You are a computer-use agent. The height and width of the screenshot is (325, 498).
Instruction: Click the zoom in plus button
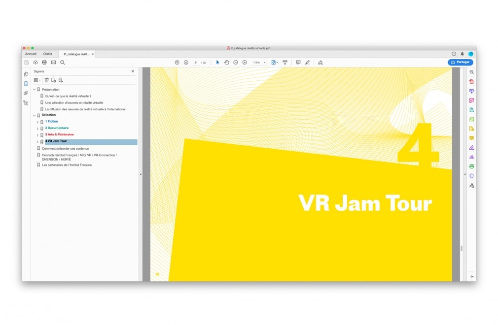[x=245, y=63]
